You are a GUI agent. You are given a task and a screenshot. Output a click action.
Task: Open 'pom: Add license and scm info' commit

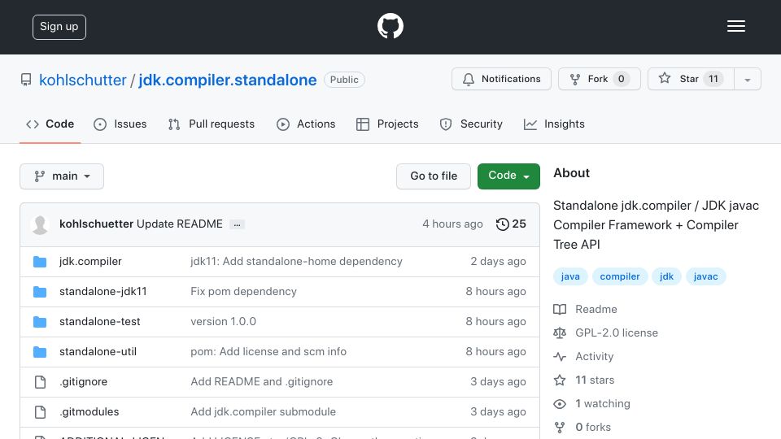click(268, 351)
